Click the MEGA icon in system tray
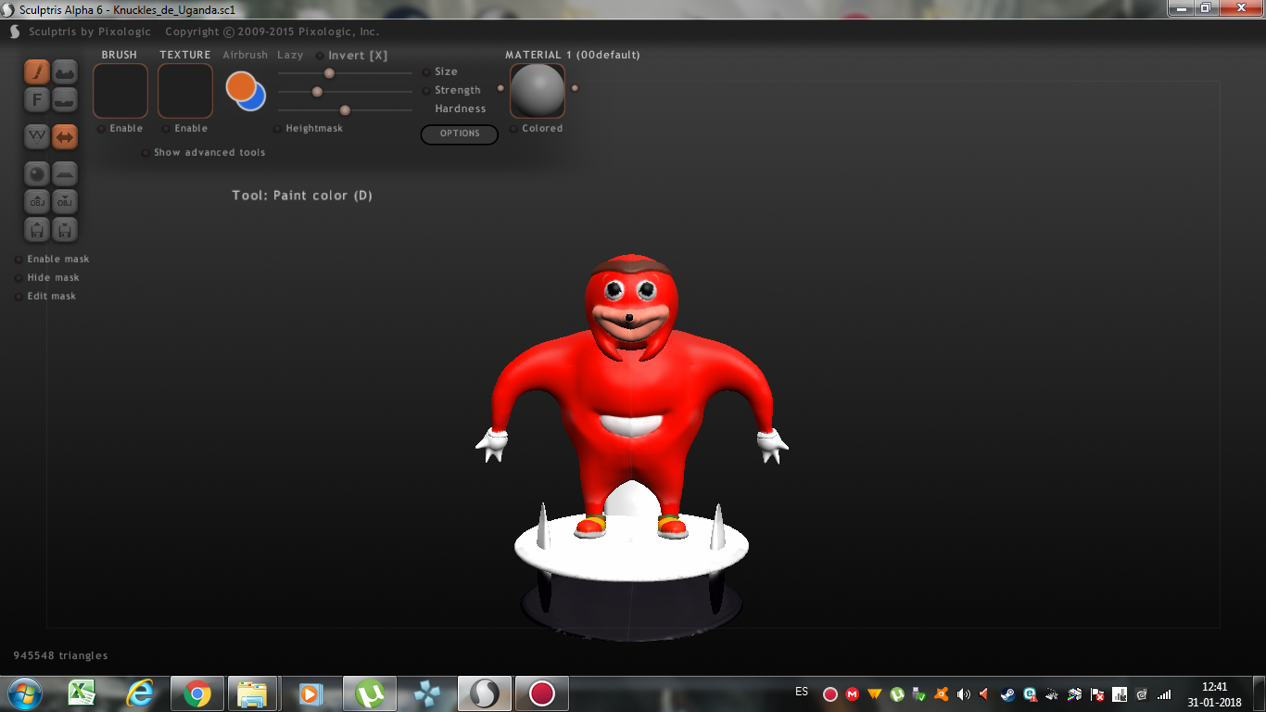 click(853, 693)
